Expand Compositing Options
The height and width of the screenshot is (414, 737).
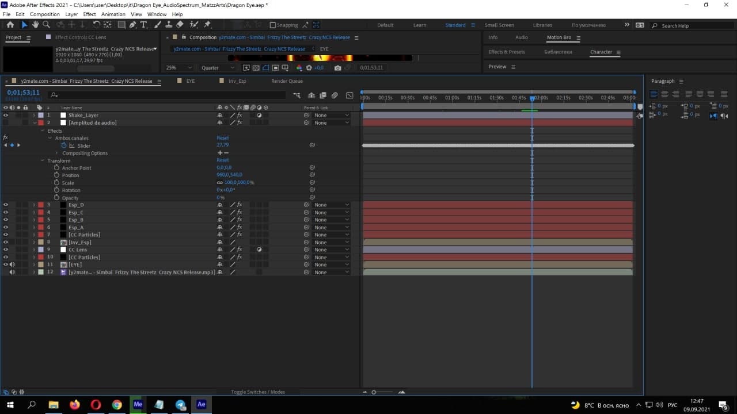(57, 153)
